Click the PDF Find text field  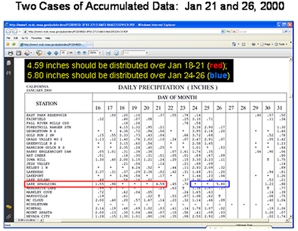(x=134, y=53)
